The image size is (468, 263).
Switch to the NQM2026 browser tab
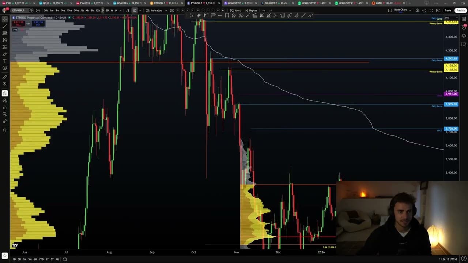[x=130, y=3]
